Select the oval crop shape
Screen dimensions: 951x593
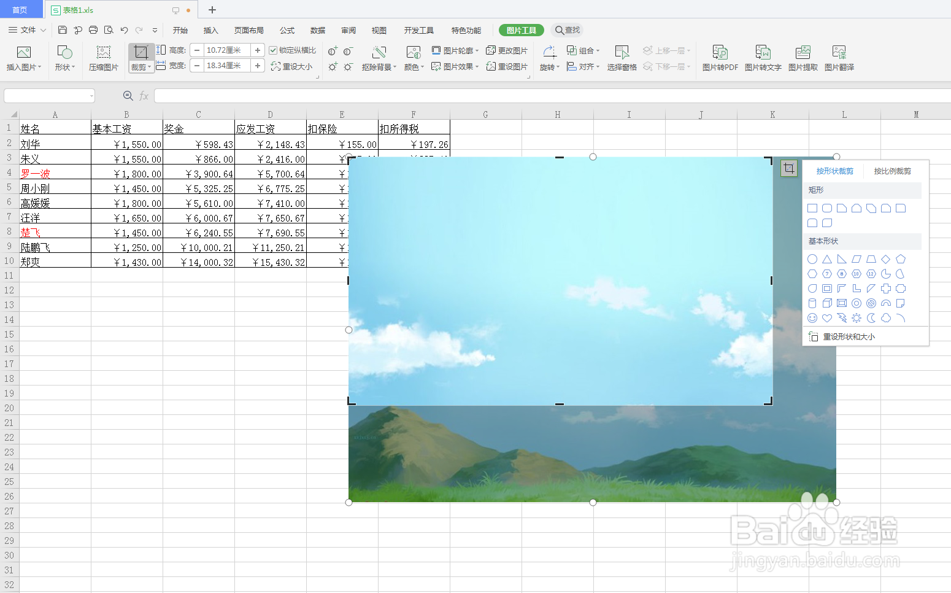(812, 259)
